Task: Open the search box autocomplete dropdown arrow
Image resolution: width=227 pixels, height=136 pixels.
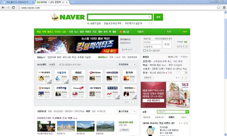Action: 149,17
